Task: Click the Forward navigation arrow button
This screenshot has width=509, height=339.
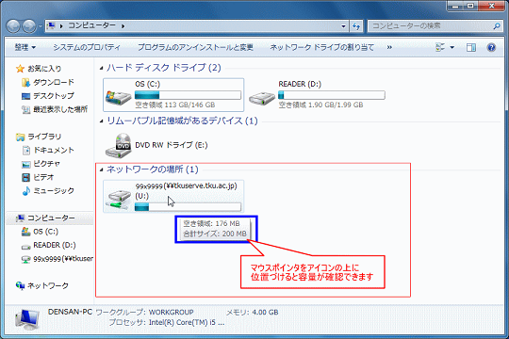Action: tap(29, 26)
